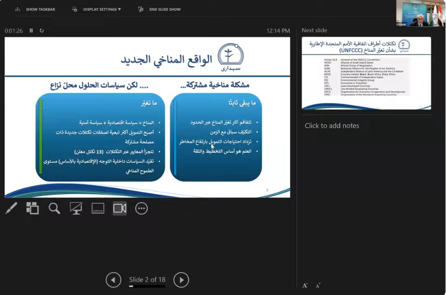Screen dimensions: 446x295
Task: Click 'Slide 2 of 18' indicator
Action: [147, 279]
